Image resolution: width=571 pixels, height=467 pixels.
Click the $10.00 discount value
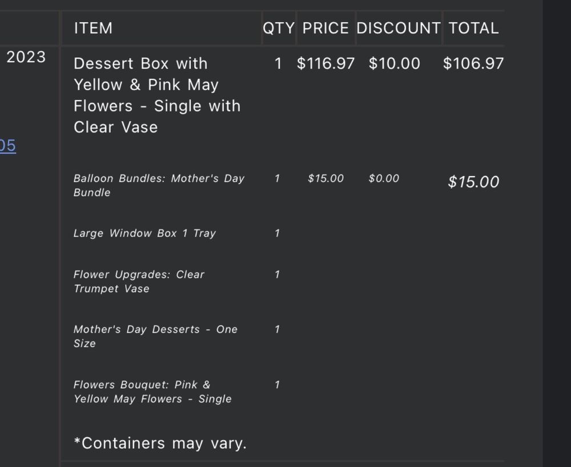point(395,63)
